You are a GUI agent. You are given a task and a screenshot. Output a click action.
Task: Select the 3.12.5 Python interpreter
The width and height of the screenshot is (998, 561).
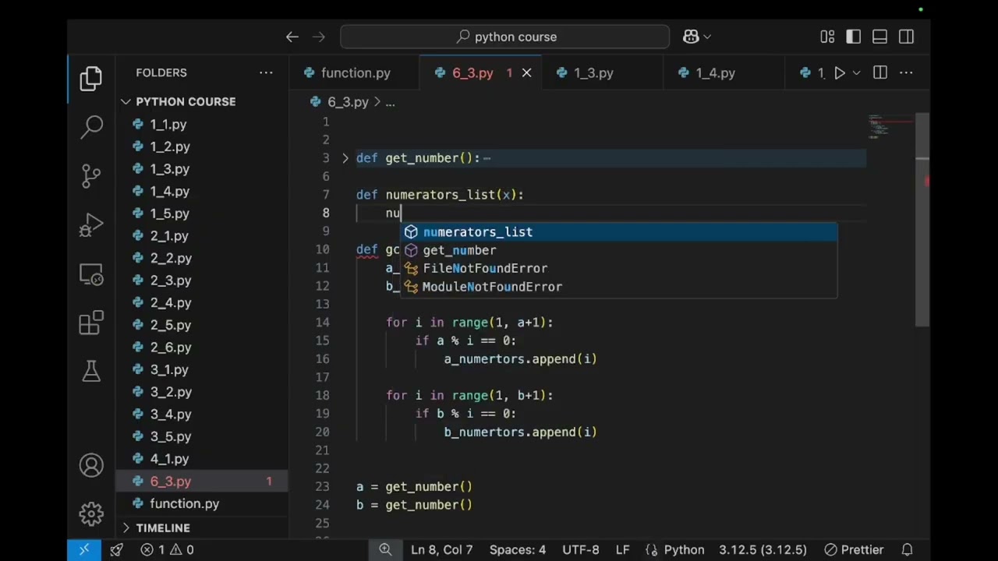(763, 549)
